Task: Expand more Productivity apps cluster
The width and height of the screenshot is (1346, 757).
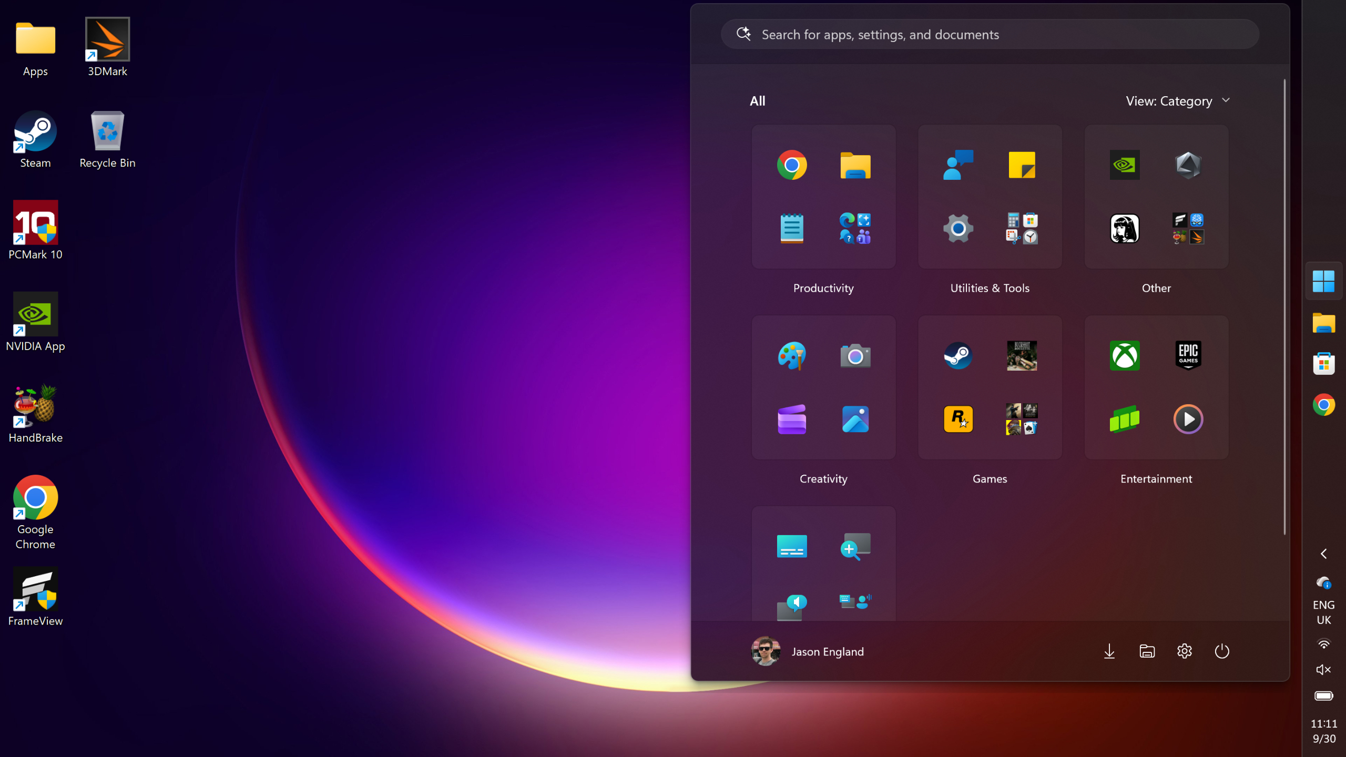Action: pyautogui.click(x=855, y=229)
